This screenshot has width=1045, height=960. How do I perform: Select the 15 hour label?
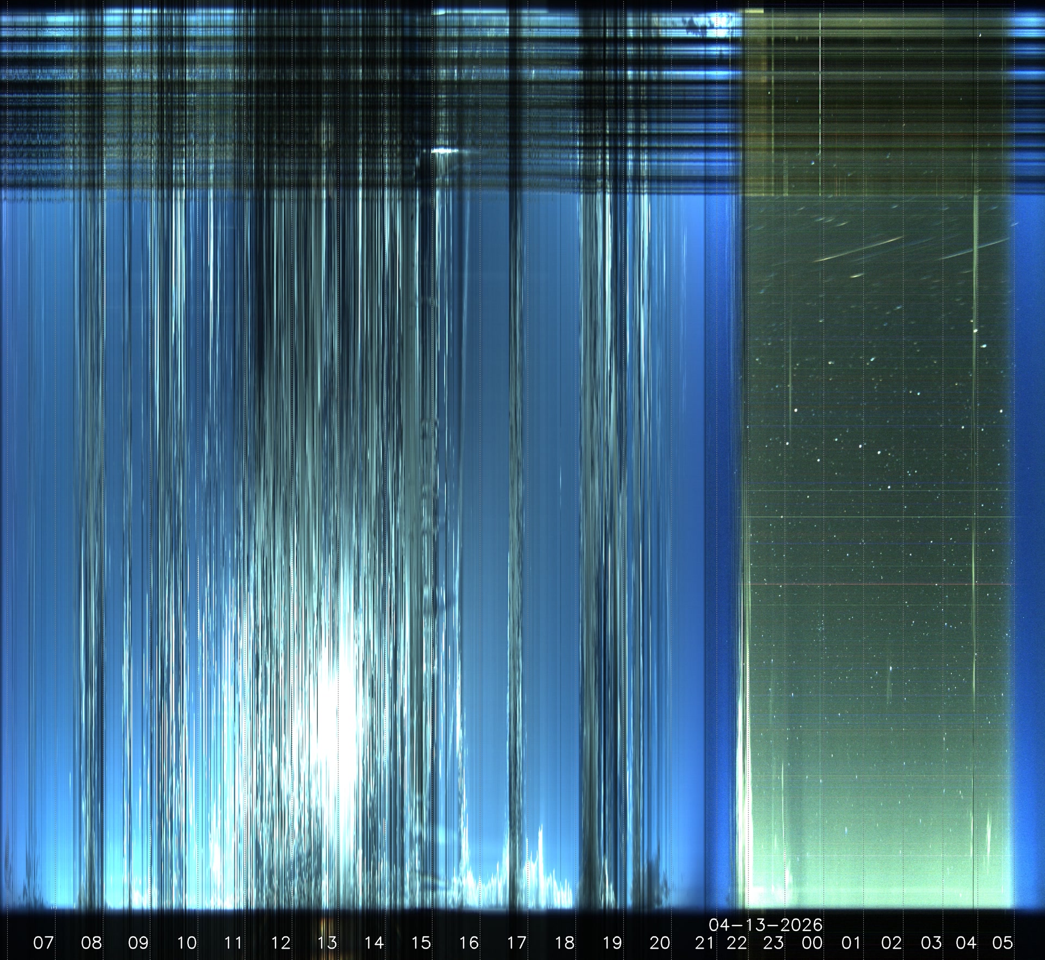click(x=421, y=943)
